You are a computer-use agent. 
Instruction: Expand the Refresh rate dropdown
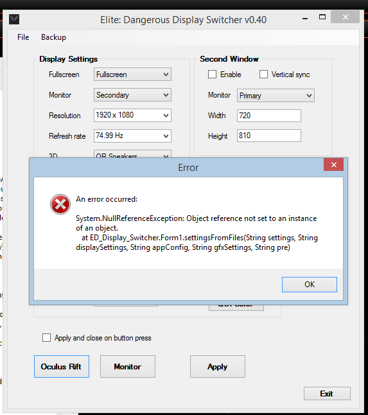(x=132, y=136)
